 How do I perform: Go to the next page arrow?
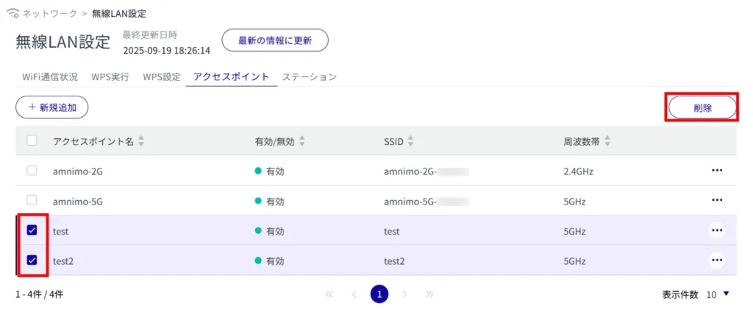point(404,294)
